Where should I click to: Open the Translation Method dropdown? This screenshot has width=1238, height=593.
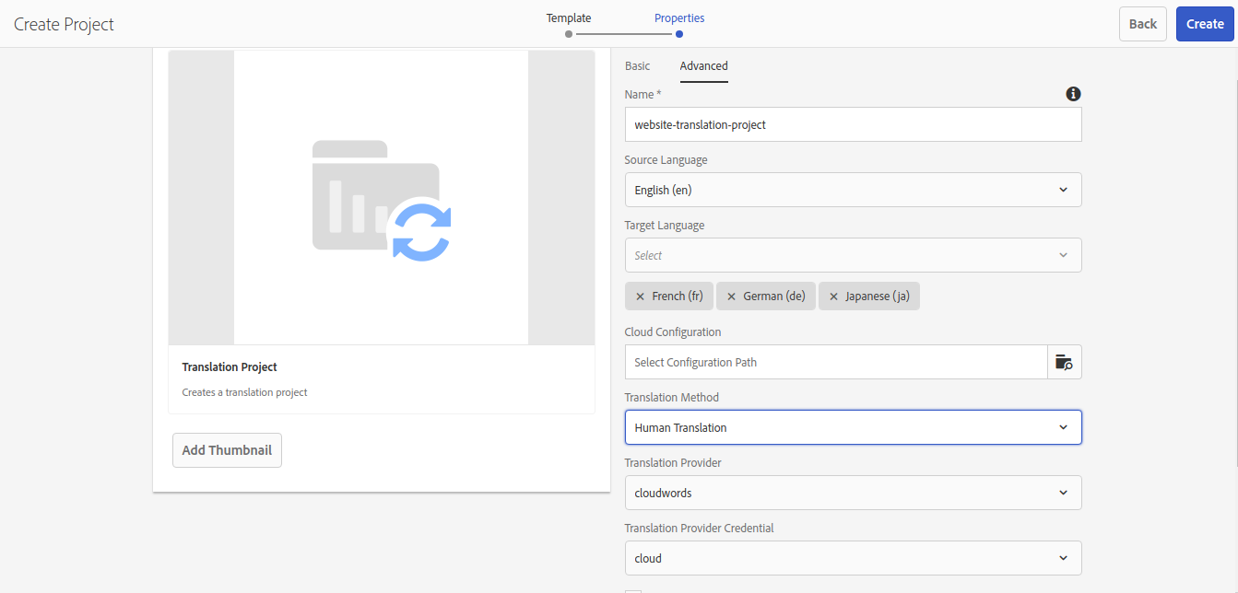click(853, 427)
